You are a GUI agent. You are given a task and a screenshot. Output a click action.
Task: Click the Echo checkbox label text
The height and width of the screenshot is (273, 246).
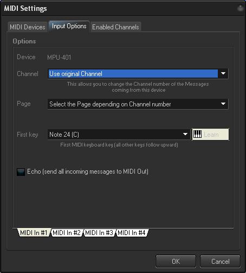click(88, 172)
